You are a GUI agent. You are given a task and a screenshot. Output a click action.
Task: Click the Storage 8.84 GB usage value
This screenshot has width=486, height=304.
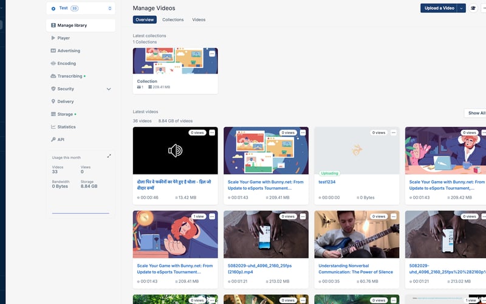(x=89, y=187)
